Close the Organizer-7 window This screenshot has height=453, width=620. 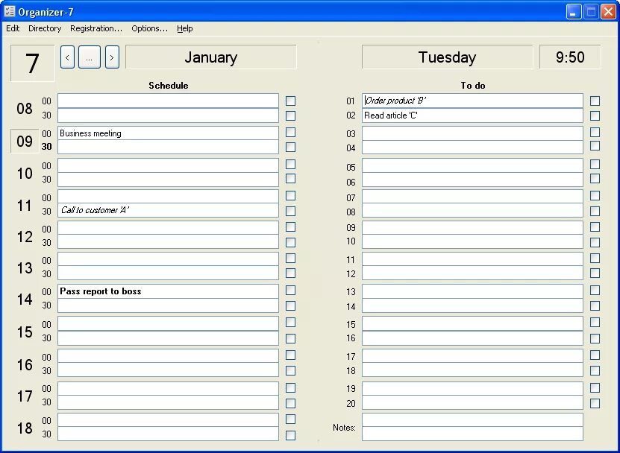[x=609, y=11]
